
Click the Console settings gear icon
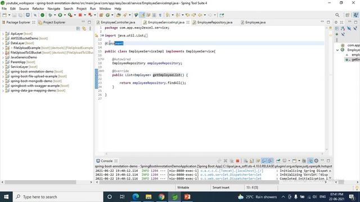tap(316, 161)
